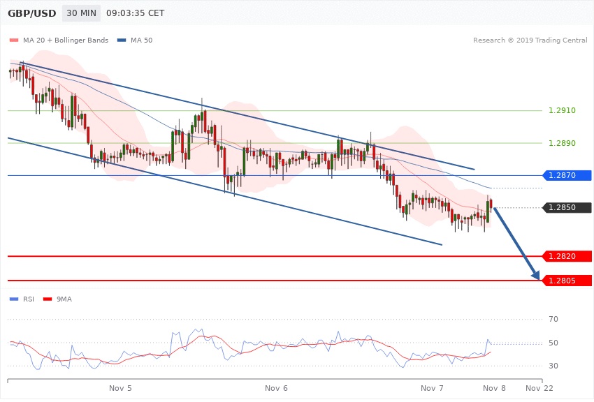
Task: Click the blue RSI legend marker
Action: [14, 299]
